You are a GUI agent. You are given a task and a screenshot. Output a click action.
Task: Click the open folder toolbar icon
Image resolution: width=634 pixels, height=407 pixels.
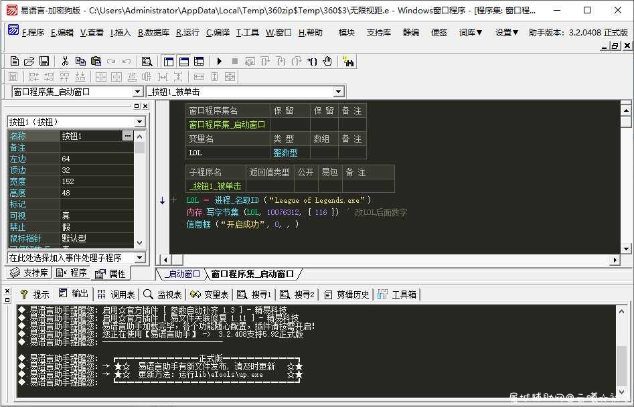pyautogui.click(x=29, y=62)
